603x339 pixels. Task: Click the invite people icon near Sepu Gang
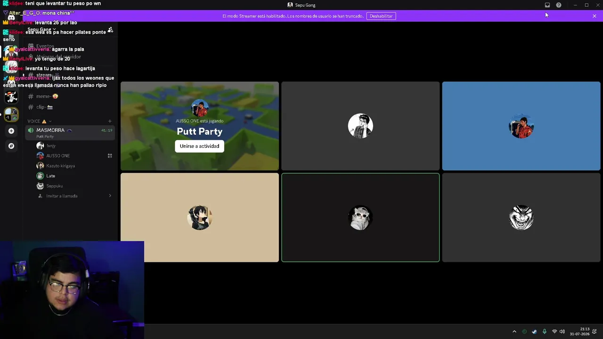(x=110, y=30)
